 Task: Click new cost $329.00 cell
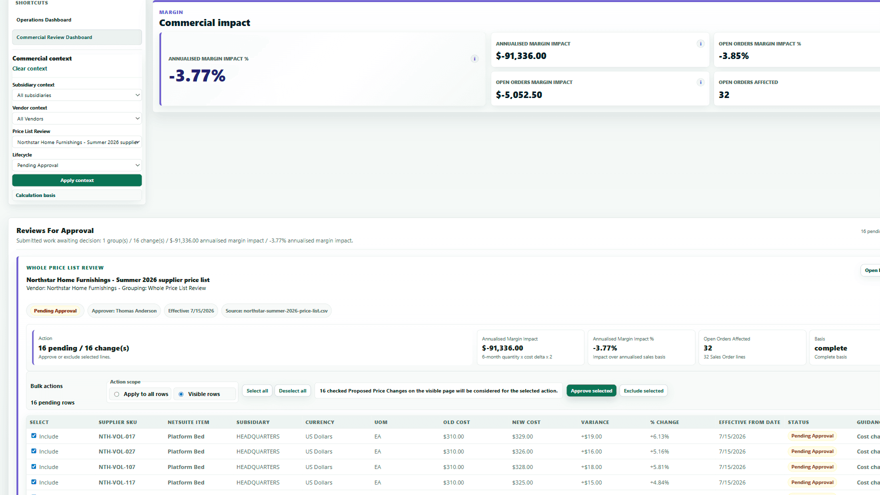(522, 436)
